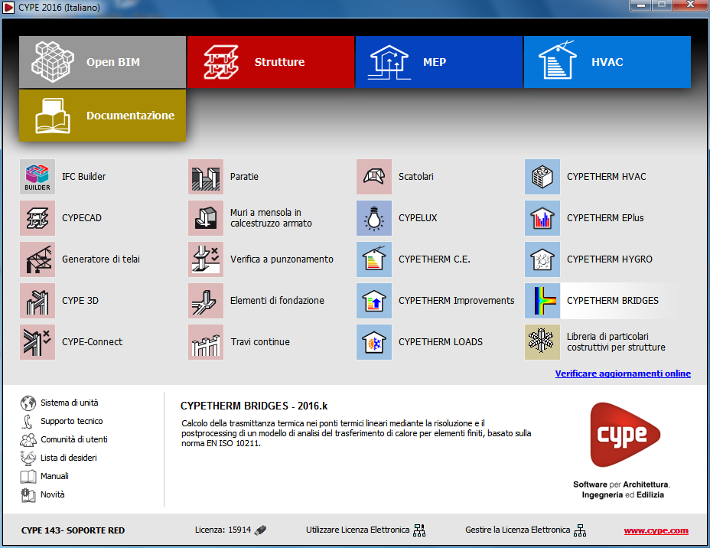Click the Generatore di telai icon
The width and height of the screenshot is (710, 548).
[37, 259]
